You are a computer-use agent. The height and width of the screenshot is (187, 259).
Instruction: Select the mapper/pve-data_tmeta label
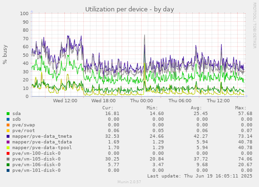42,136
